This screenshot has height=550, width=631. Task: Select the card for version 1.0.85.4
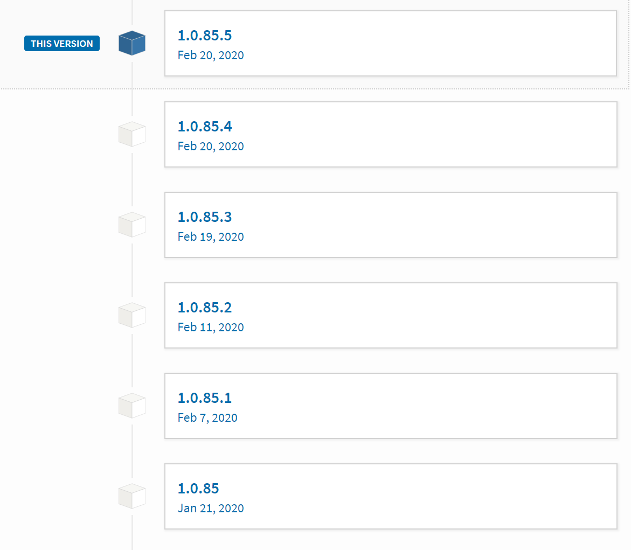pyautogui.click(x=391, y=134)
